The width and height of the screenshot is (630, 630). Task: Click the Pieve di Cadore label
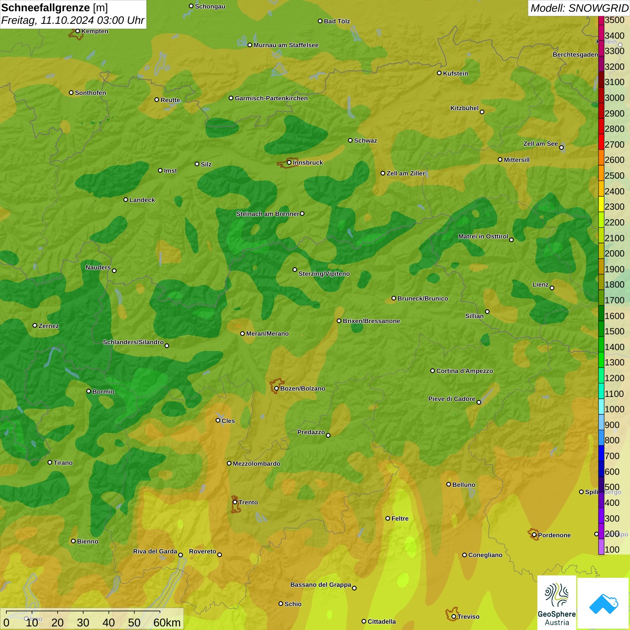(452, 399)
